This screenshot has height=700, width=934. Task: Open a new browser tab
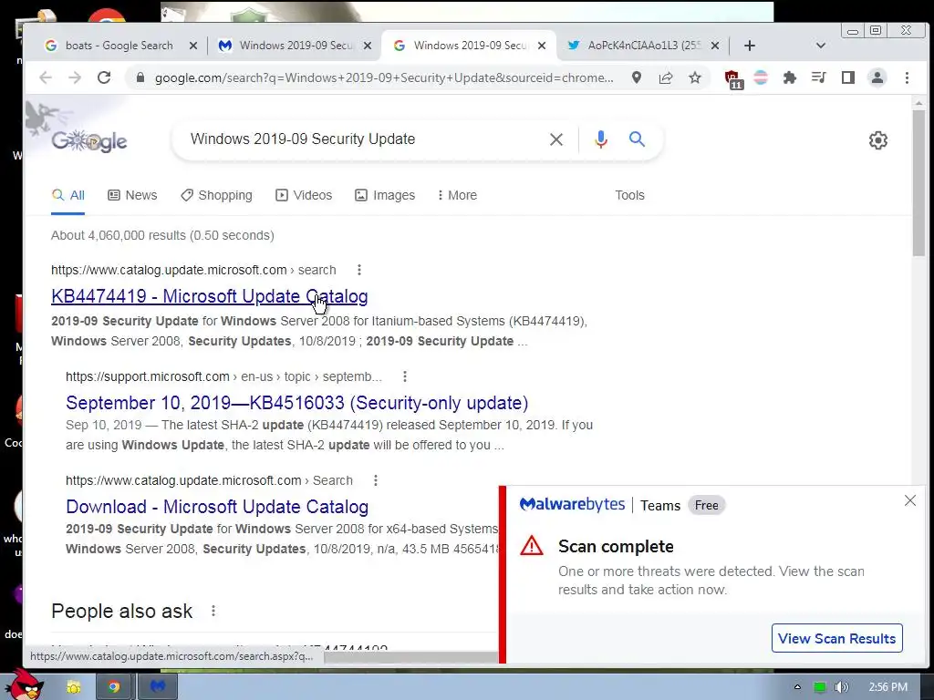750,46
